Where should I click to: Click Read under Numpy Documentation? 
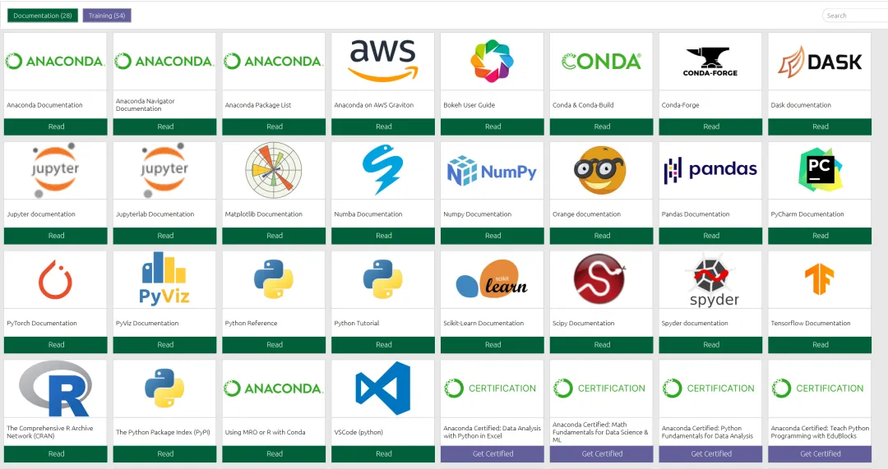coord(493,236)
